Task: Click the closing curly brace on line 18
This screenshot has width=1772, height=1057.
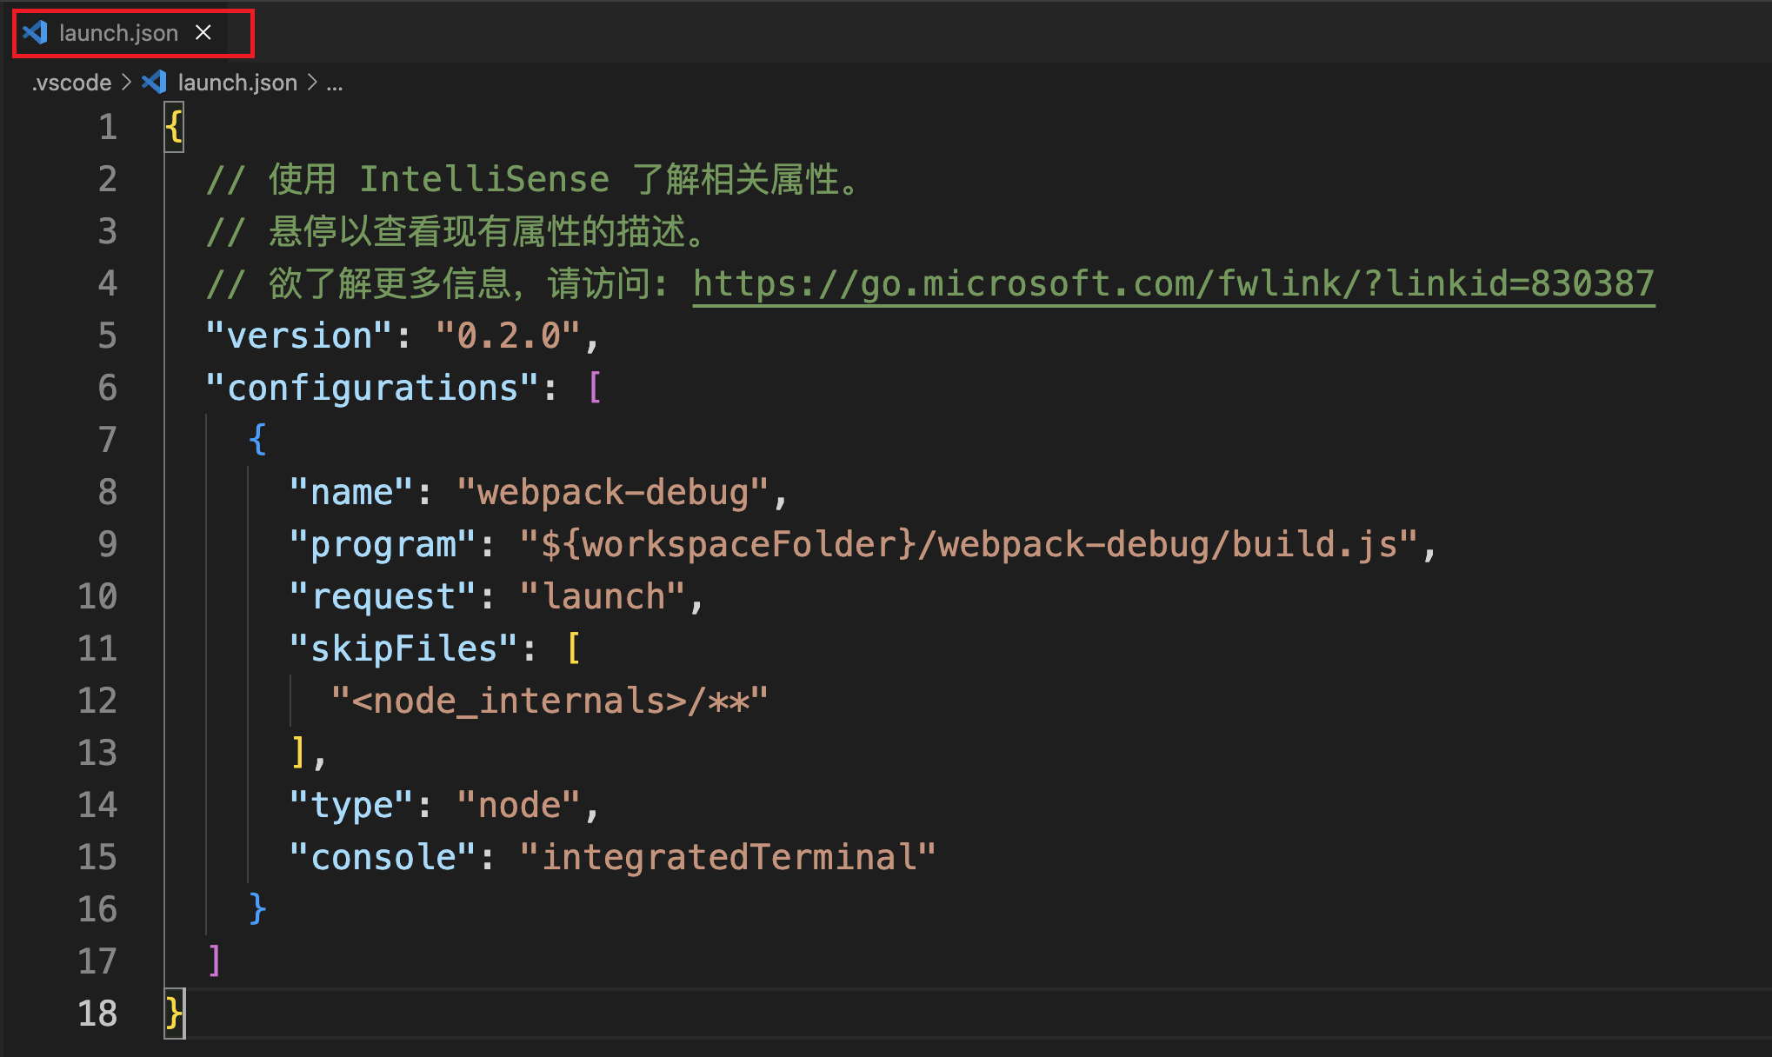Action: [173, 1014]
